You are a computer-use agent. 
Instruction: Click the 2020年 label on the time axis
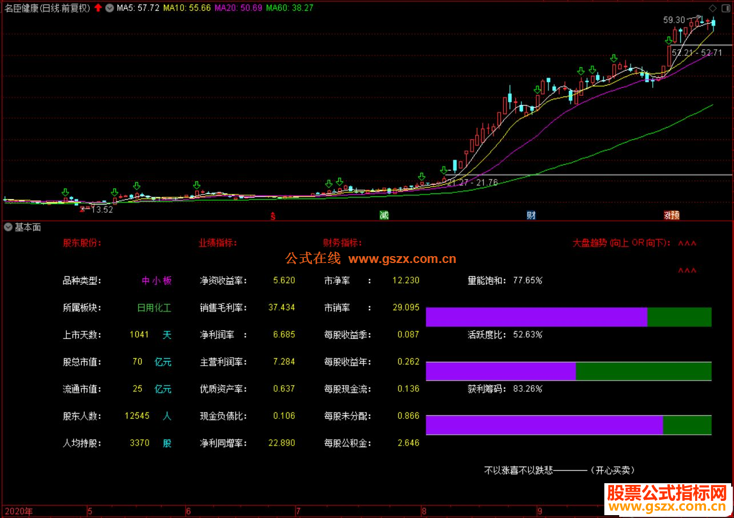click(18, 511)
